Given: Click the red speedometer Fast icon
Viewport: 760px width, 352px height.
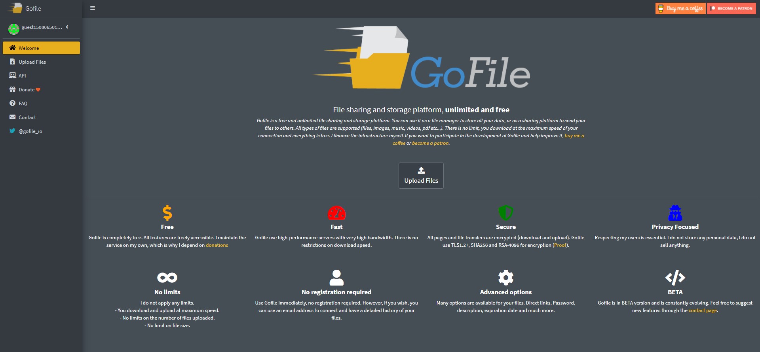Looking at the screenshot, I should tap(336, 213).
